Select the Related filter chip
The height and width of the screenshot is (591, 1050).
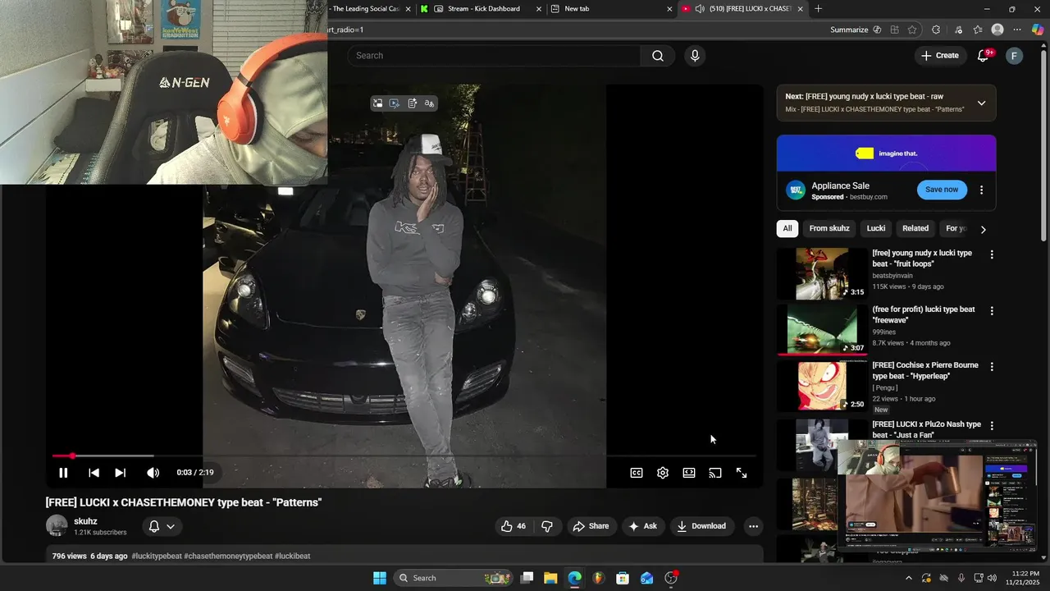[x=915, y=228]
